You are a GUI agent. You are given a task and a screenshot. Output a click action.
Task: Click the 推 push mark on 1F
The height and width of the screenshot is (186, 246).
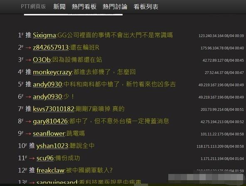click(28, 35)
